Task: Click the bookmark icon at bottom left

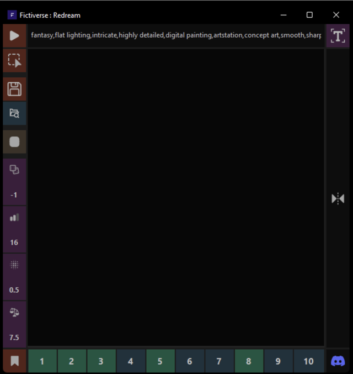Action: tap(14, 361)
